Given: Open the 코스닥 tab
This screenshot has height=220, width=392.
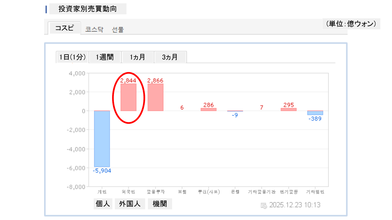Looking at the screenshot, I should tap(94, 30).
